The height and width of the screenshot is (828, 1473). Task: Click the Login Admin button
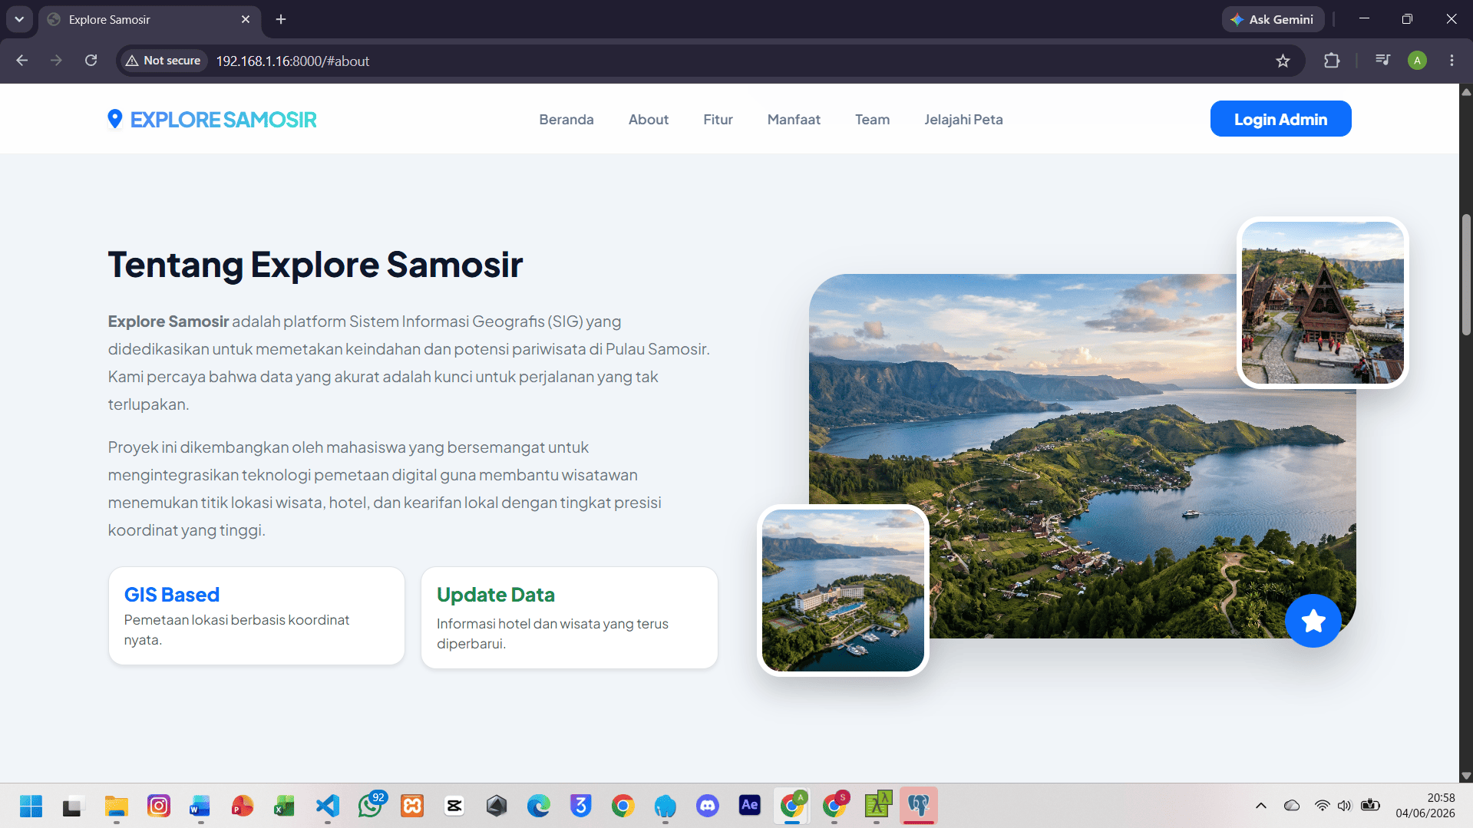1280,119
